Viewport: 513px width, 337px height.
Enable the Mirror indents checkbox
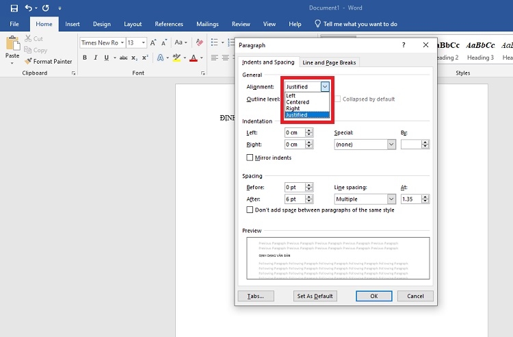250,158
